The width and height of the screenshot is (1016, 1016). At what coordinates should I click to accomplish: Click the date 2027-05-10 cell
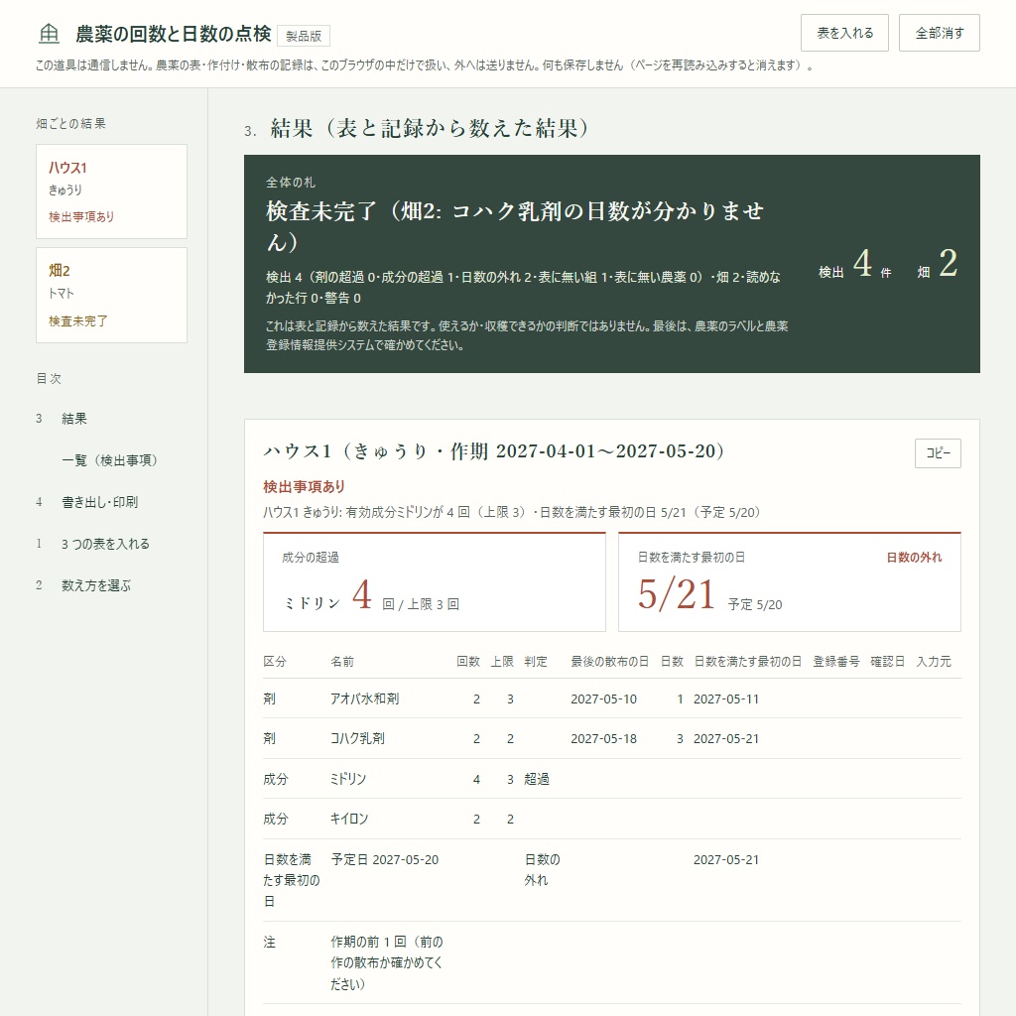[603, 699]
